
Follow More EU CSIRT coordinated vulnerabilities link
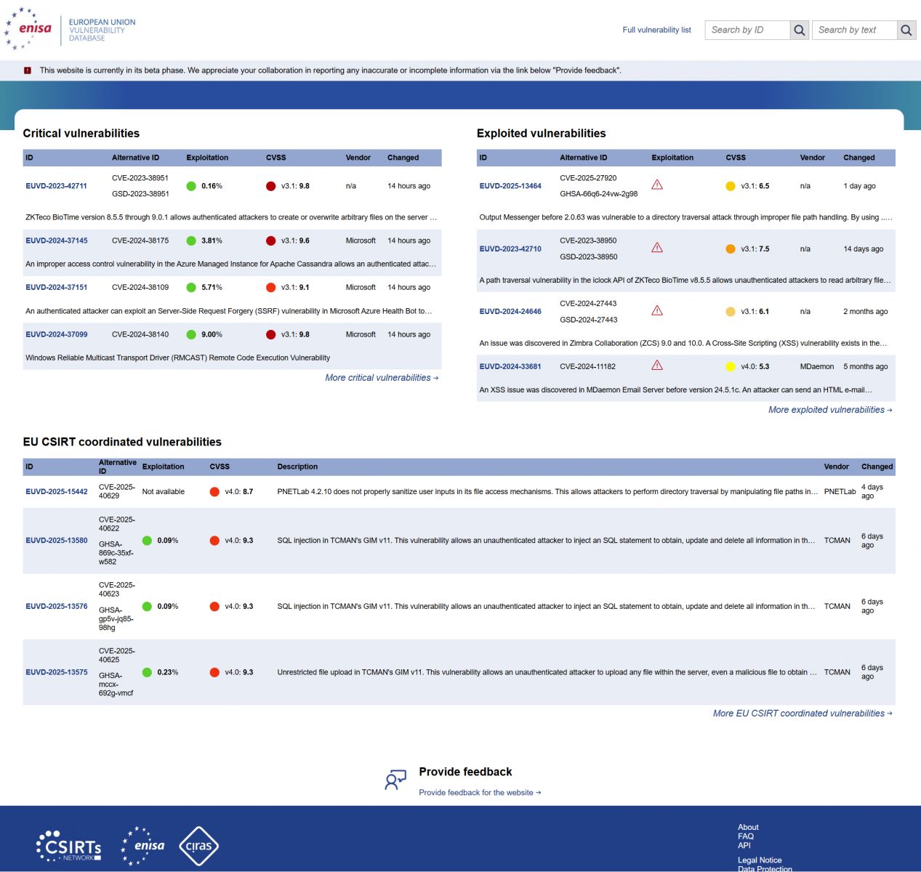coord(803,714)
